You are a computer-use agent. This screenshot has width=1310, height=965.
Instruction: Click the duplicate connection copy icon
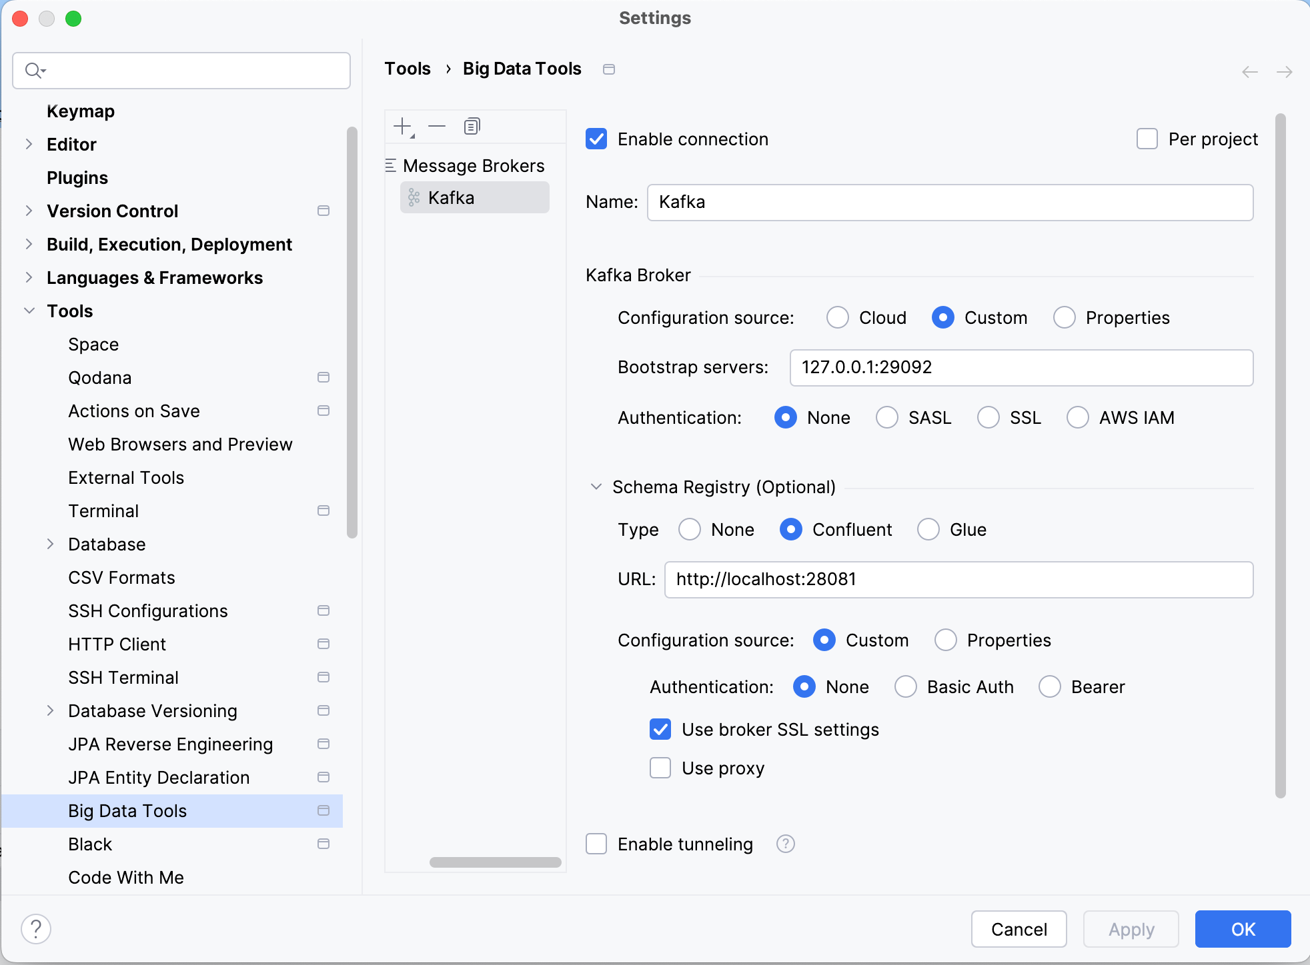tap(472, 126)
